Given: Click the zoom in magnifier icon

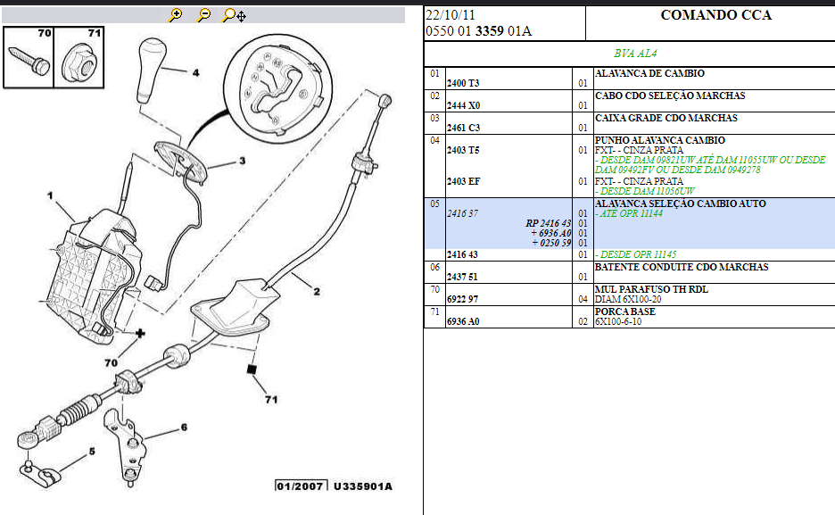Looking at the screenshot, I should [x=177, y=14].
